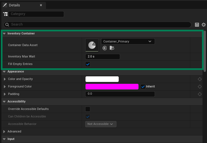Expand the Advanced accessibility options
The height and width of the screenshot is (143, 207).
click(x=4, y=132)
